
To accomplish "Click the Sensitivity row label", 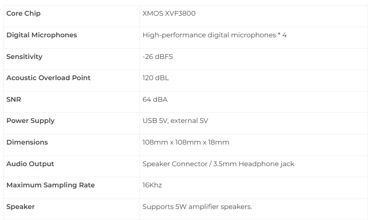I will point(24,57).
